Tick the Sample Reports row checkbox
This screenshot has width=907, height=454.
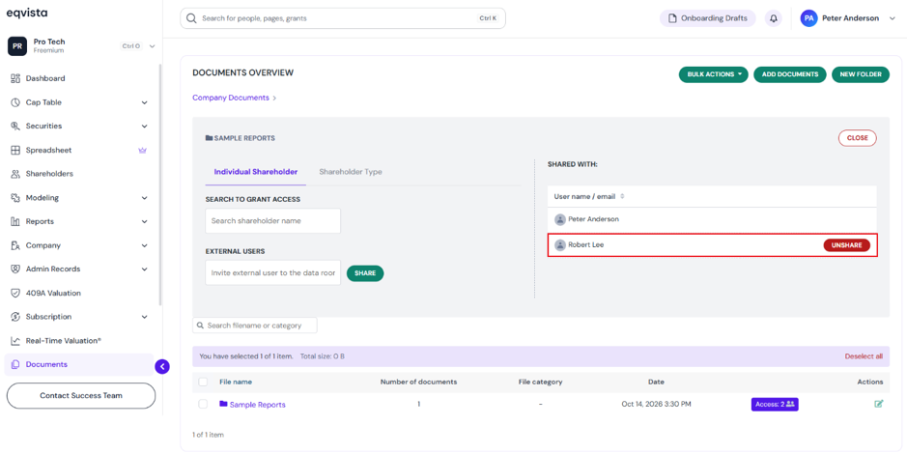(x=203, y=405)
